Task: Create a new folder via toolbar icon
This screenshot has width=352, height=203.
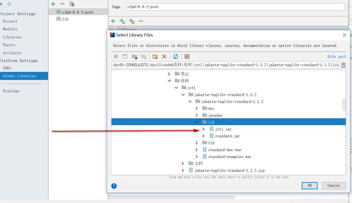Action: [x=155, y=56]
